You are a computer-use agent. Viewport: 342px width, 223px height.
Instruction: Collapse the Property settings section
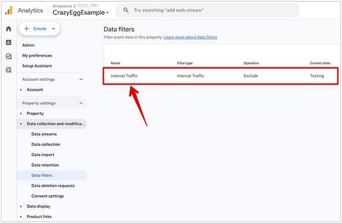tap(81, 103)
